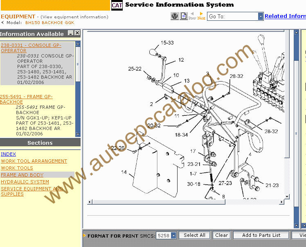Image resolution: width=306 pixels, height=247 pixels.
Task: Click the back arrow beside Model
Action: [x=2, y=22]
